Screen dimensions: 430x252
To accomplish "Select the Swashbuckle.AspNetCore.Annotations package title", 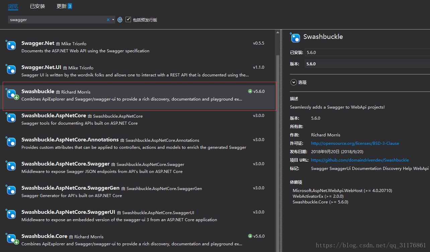I will click(x=70, y=140).
